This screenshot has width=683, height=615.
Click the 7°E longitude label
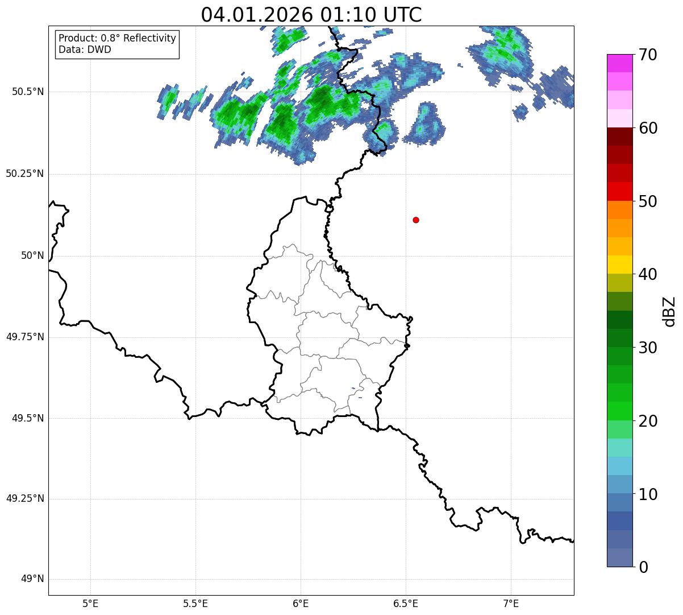pyautogui.click(x=511, y=603)
